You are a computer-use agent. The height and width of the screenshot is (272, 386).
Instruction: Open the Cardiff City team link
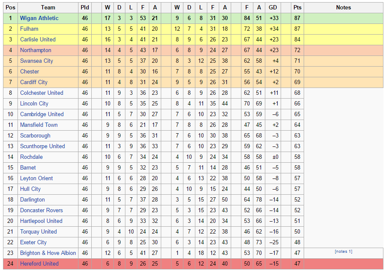pyautogui.click(x=34, y=82)
